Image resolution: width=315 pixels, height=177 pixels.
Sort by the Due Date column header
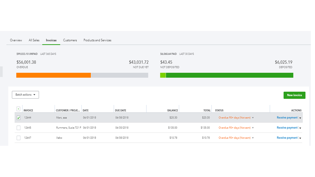click(121, 111)
